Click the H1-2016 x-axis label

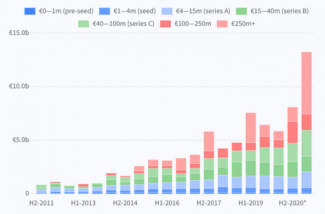coord(167,203)
